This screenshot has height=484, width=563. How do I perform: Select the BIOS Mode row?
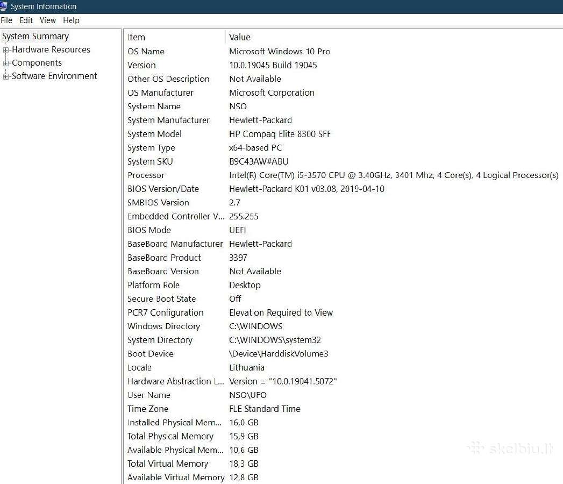(x=149, y=230)
